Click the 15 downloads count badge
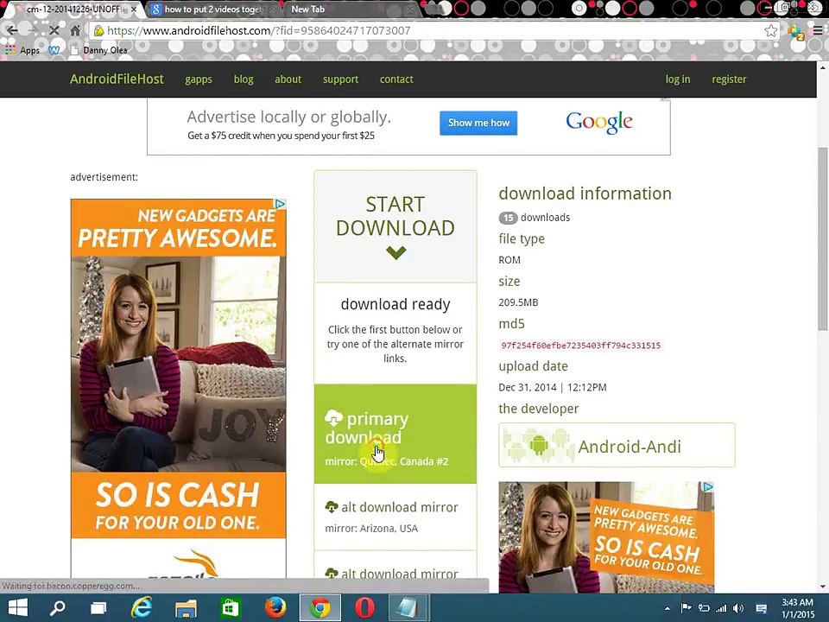The height and width of the screenshot is (622, 829). click(508, 218)
